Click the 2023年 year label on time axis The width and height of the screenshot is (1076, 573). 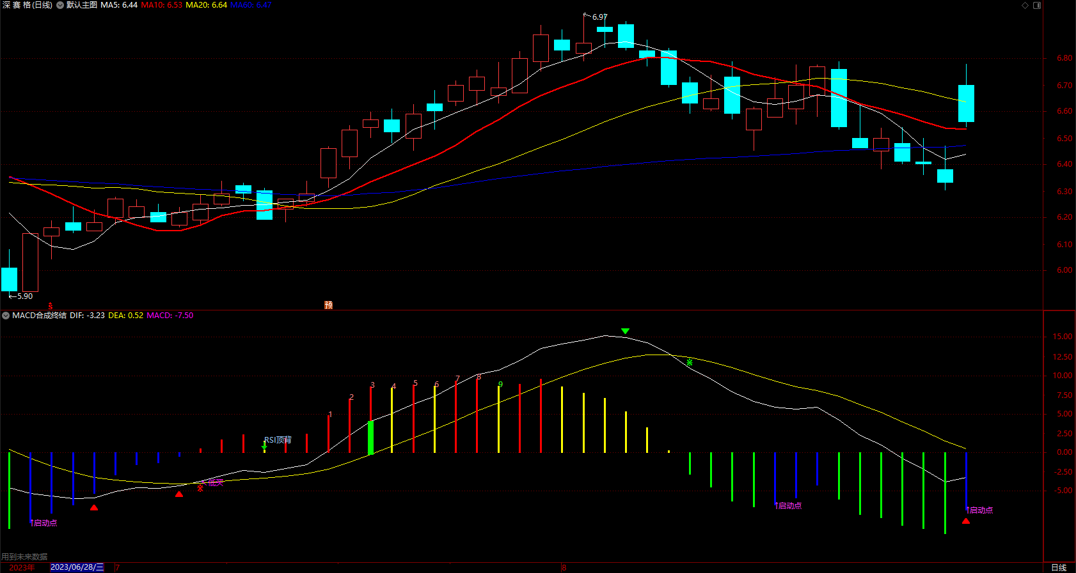[x=22, y=567]
